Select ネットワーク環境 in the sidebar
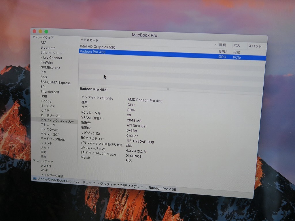Image resolution: width=295 pixels, height=221 pixels. [52, 176]
